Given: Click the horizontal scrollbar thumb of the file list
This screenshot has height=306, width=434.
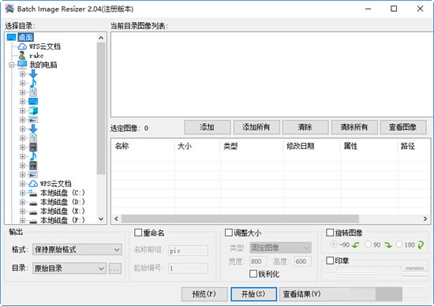Looking at the screenshot, I should tap(240, 218).
